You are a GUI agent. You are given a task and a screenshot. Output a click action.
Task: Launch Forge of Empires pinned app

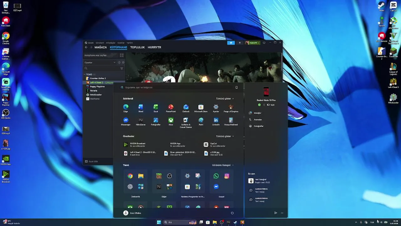click(x=231, y=108)
